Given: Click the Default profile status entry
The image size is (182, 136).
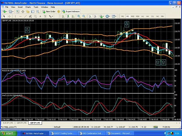Looking at the screenshot, I should [57, 127].
